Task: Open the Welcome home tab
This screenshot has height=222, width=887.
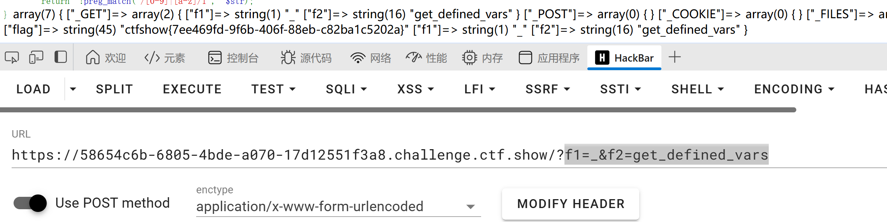Action: click(105, 58)
